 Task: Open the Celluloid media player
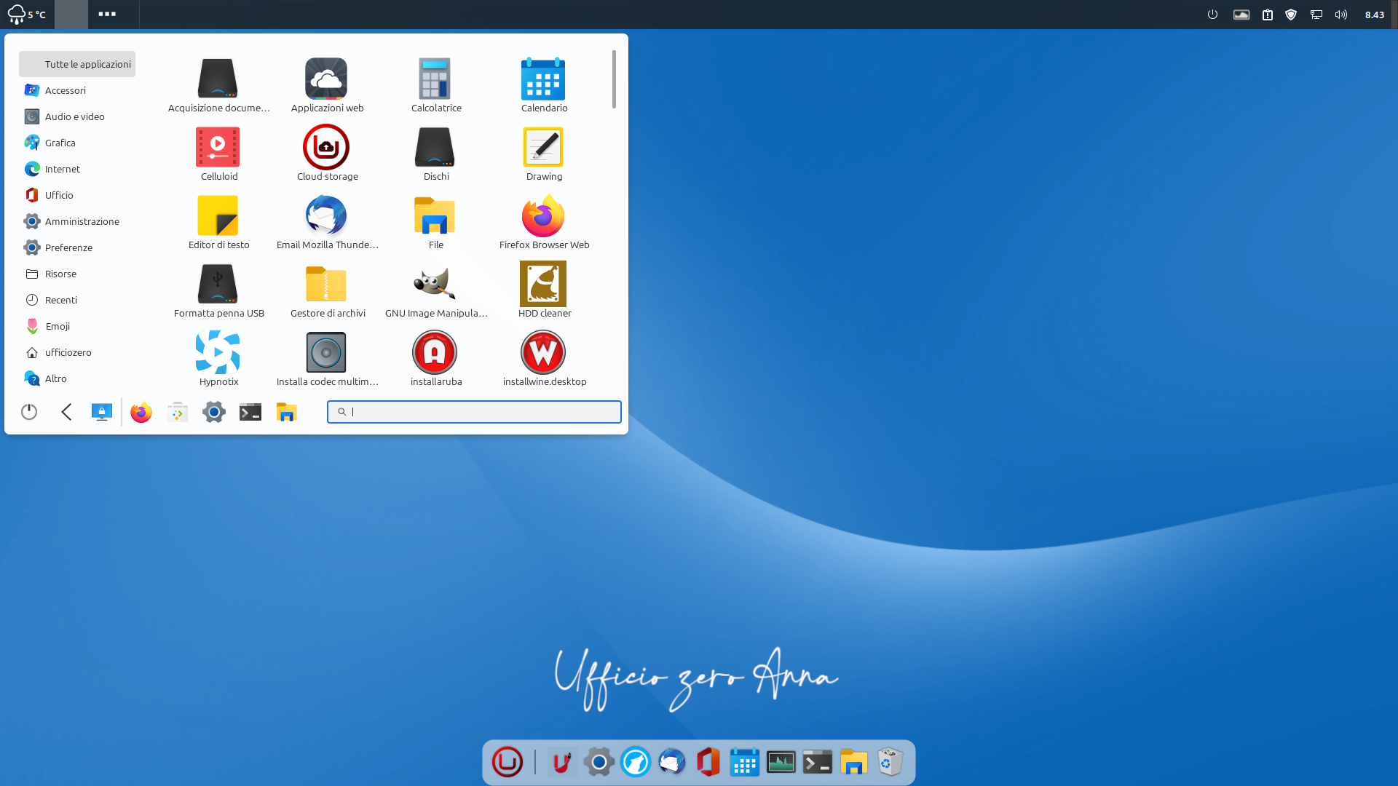(x=218, y=148)
